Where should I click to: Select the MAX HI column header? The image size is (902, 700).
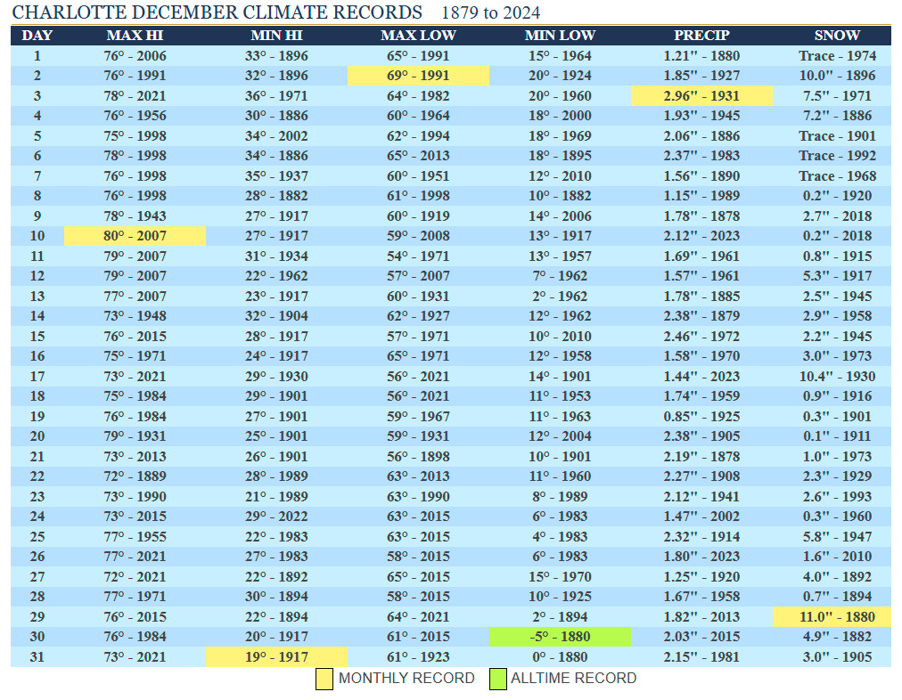tap(135, 36)
